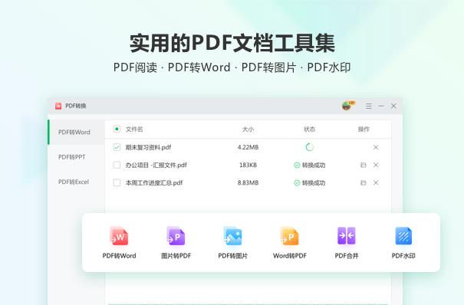Click success check icon for 本周工作进度汇总.pdf

click(297, 183)
